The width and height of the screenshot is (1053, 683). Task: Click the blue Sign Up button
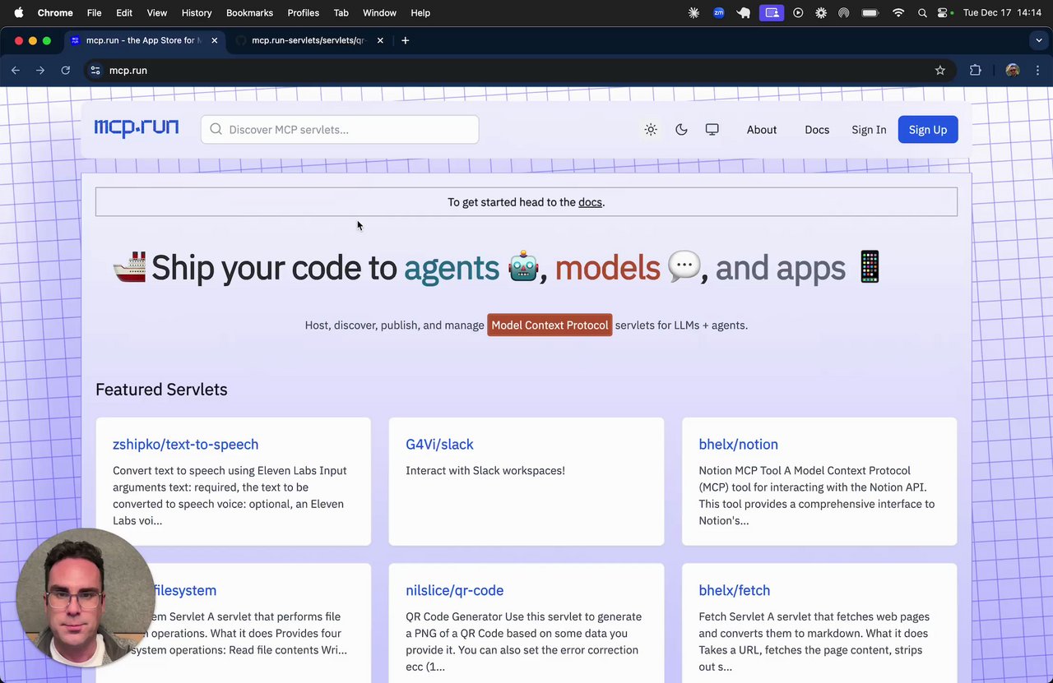(x=928, y=130)
